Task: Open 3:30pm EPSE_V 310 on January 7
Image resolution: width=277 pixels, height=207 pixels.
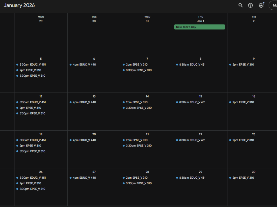Action: pos(138,70)
